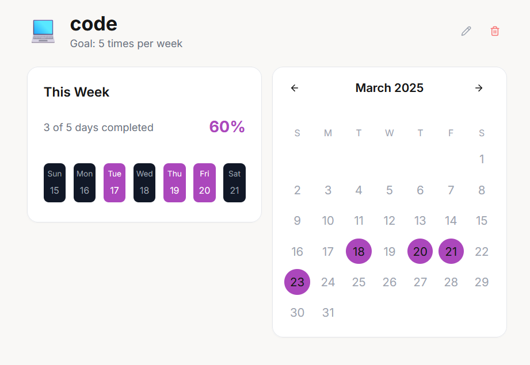Viewport: 530px width, 365px height.
Task: Click the pencil edit habit icon
Action: click(466, 31)
